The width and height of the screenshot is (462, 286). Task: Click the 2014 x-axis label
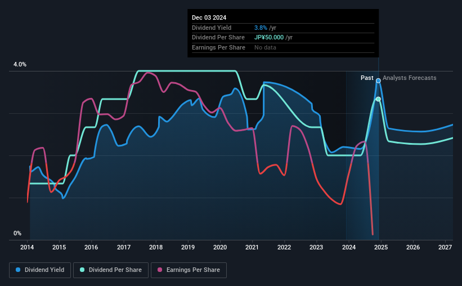27,247
